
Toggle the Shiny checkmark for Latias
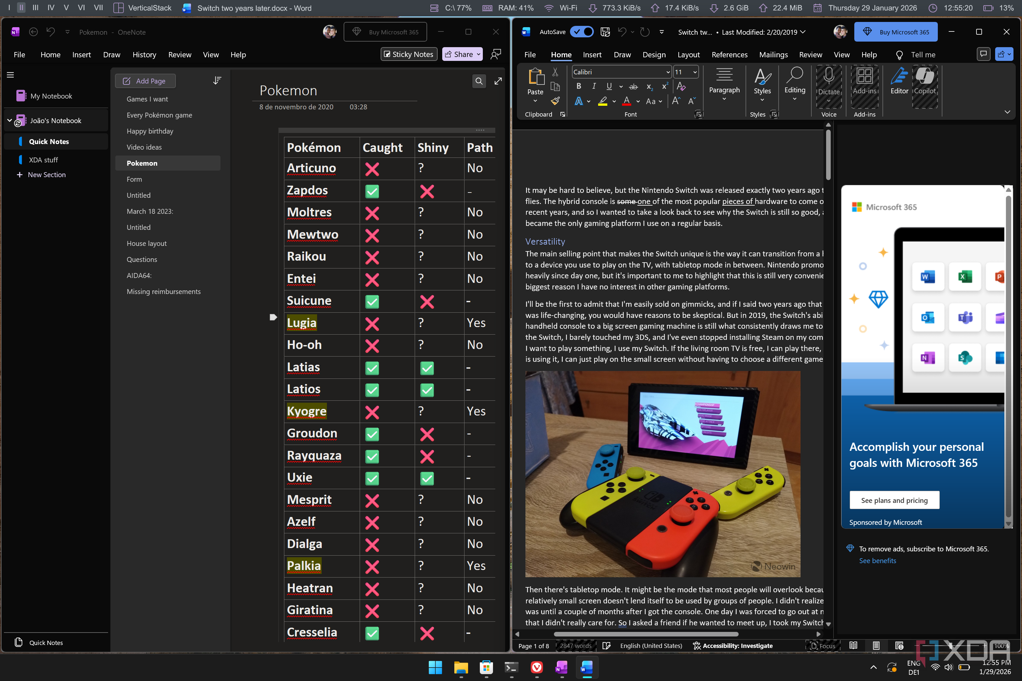pyautogui.click(x=427, y=368)
